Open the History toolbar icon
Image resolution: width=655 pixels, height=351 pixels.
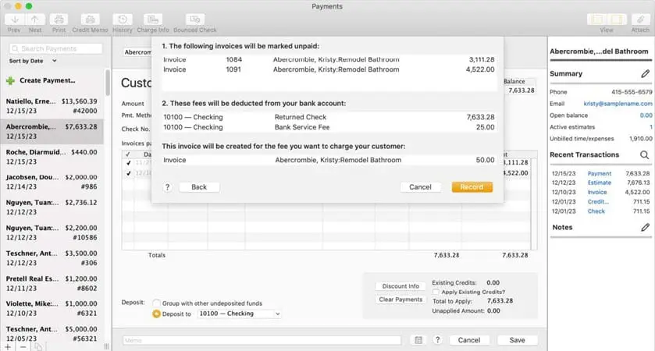click(123, 19)
